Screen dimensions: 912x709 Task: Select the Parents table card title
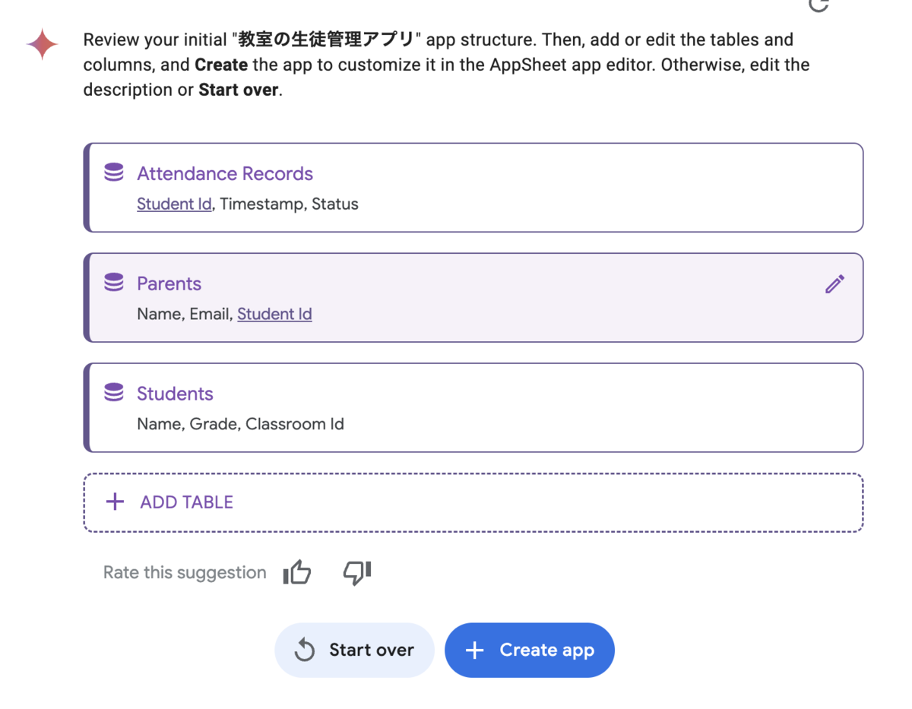point(169,284)
